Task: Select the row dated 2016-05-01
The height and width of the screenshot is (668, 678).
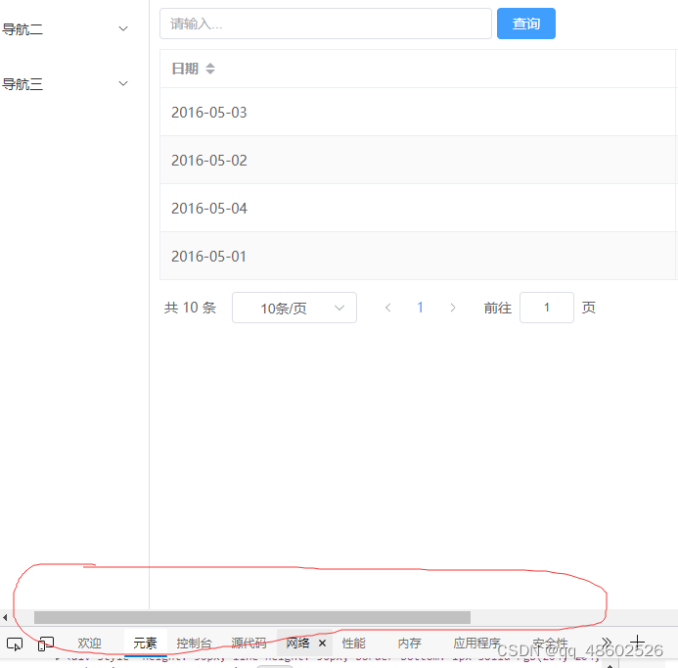Action: pyautogui.click(x=417, y=257)
